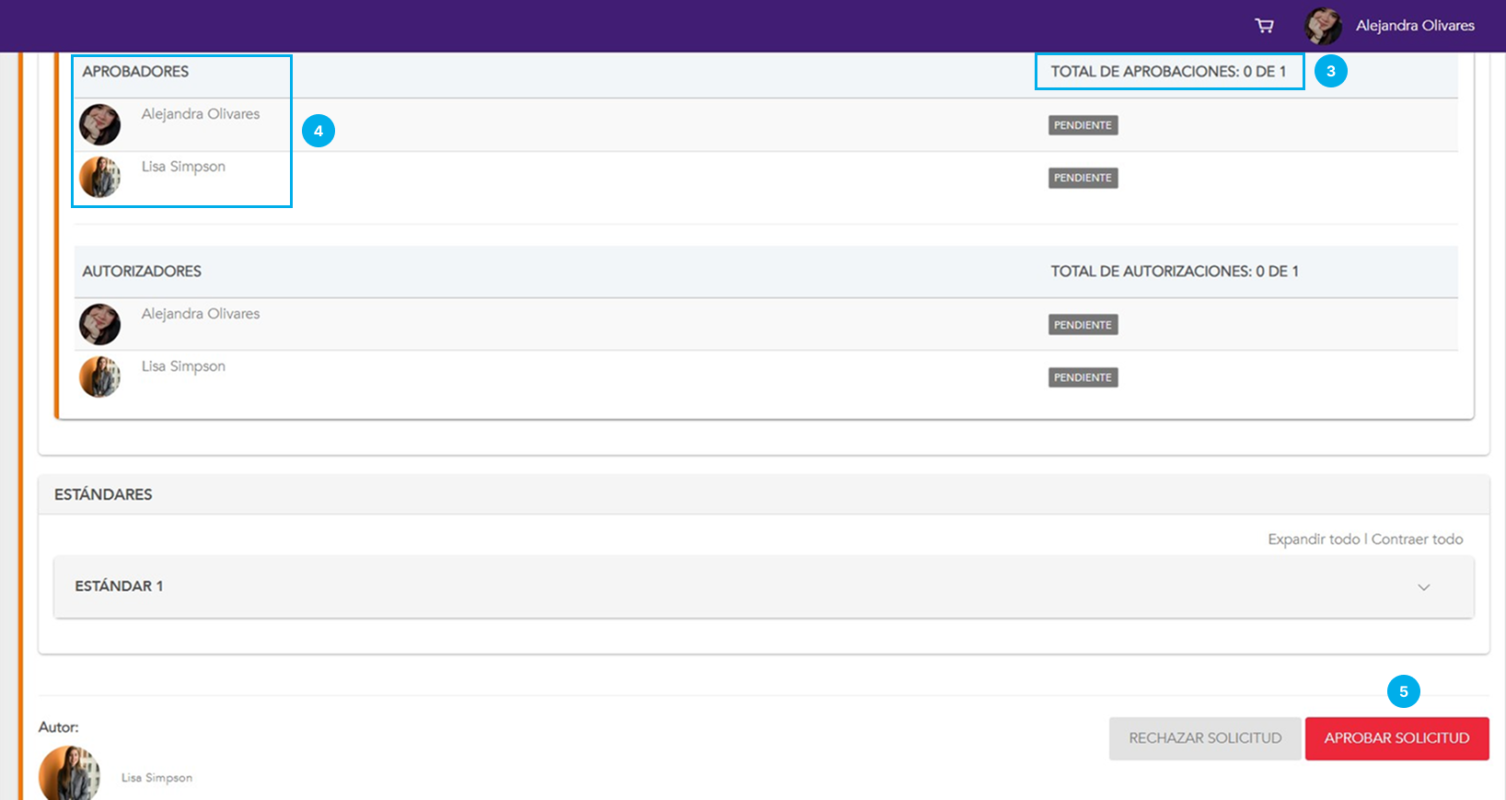The height and width of the screenshot is (800, 1506).
Task: Click blue callout marker number 5
Action: [x=1403, y=691]
